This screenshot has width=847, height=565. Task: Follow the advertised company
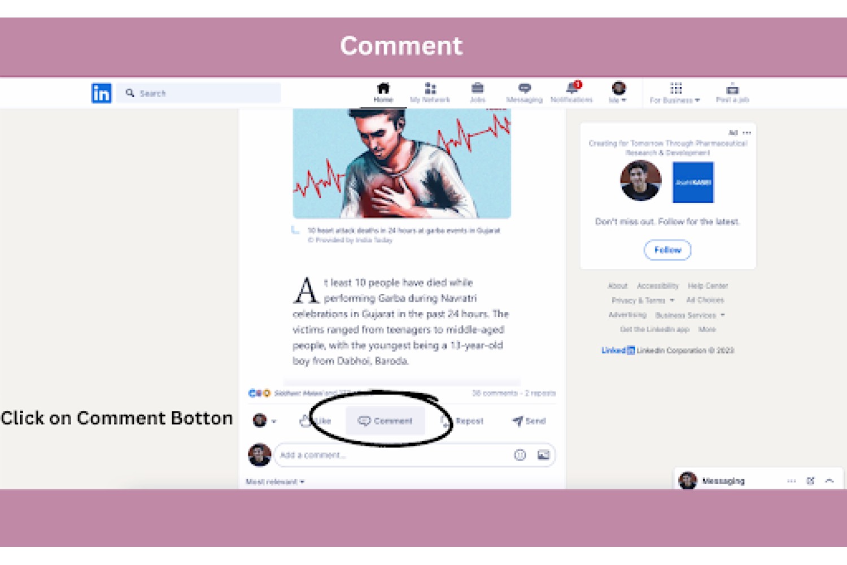(x=667, y=250)
